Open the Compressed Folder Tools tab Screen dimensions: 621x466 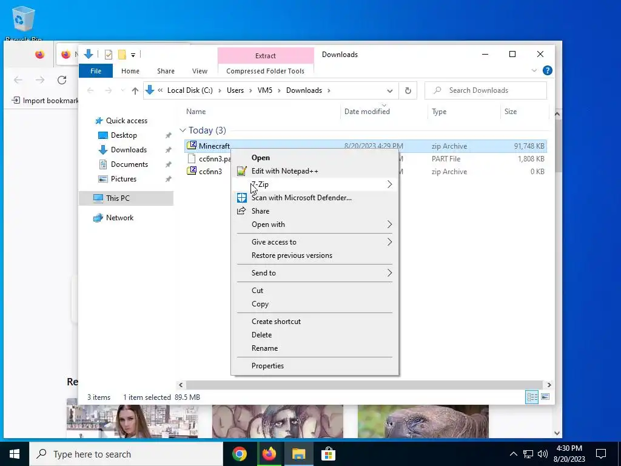point(266,71)
